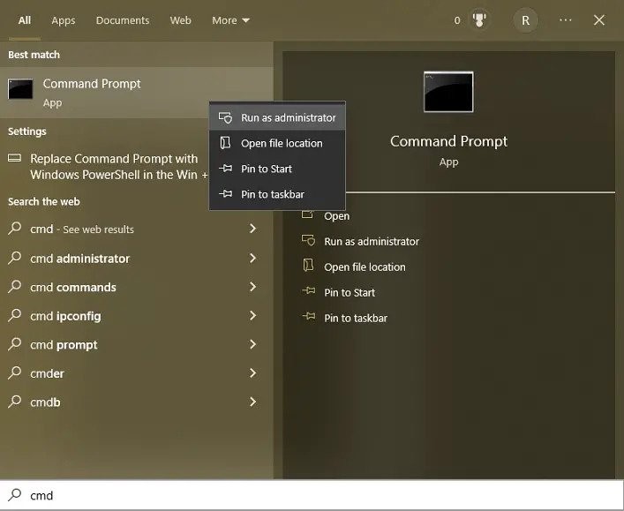The height and width of the screenshot is (511, 624).
Task: Open the three-dot options menu
Action: click(x=566, y=20)
